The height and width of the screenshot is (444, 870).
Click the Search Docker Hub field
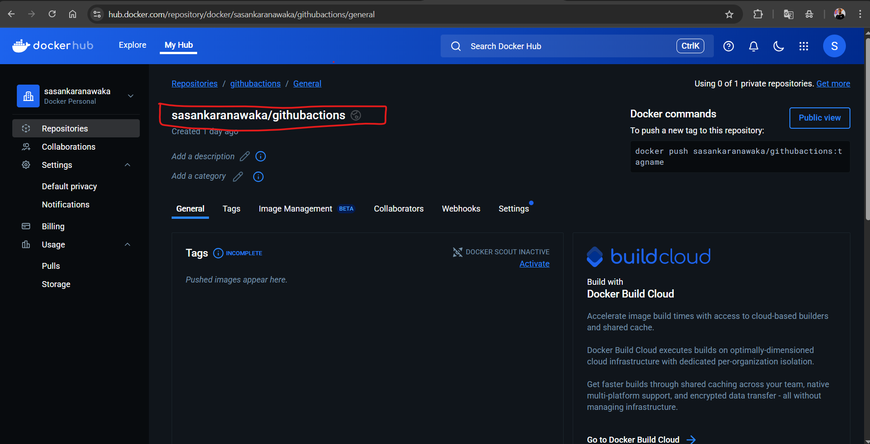point(577,46)
